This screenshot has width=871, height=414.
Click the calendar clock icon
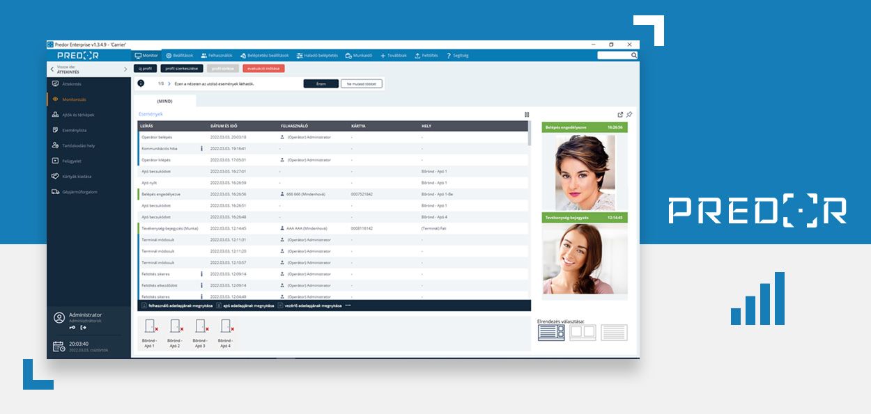(59, 346)
